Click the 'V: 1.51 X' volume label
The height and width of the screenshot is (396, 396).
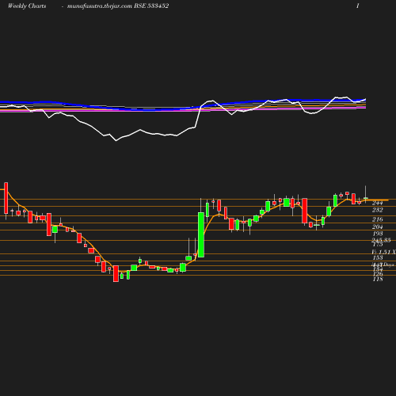pos(383,252)
